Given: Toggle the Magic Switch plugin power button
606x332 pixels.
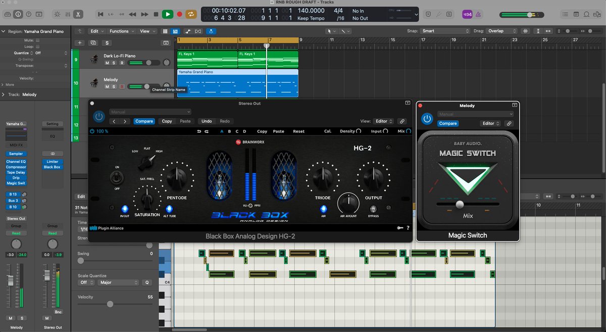Looking at the screenshot, I should (427, 119).
